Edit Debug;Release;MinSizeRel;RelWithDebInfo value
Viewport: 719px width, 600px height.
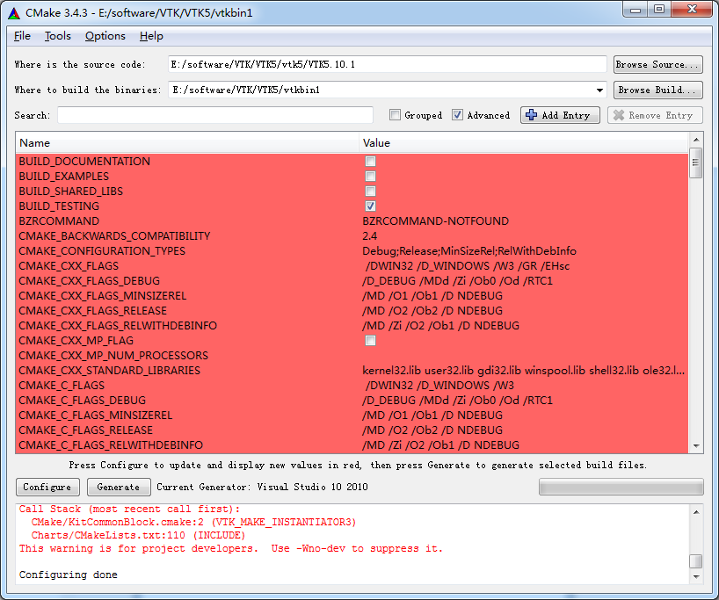[469, 251]
